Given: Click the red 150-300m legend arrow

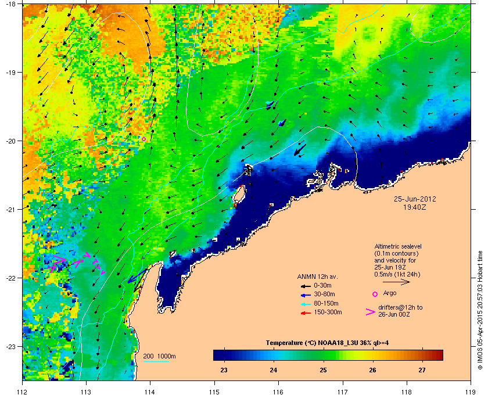Looking at the screenshot, I should point(306,313).
